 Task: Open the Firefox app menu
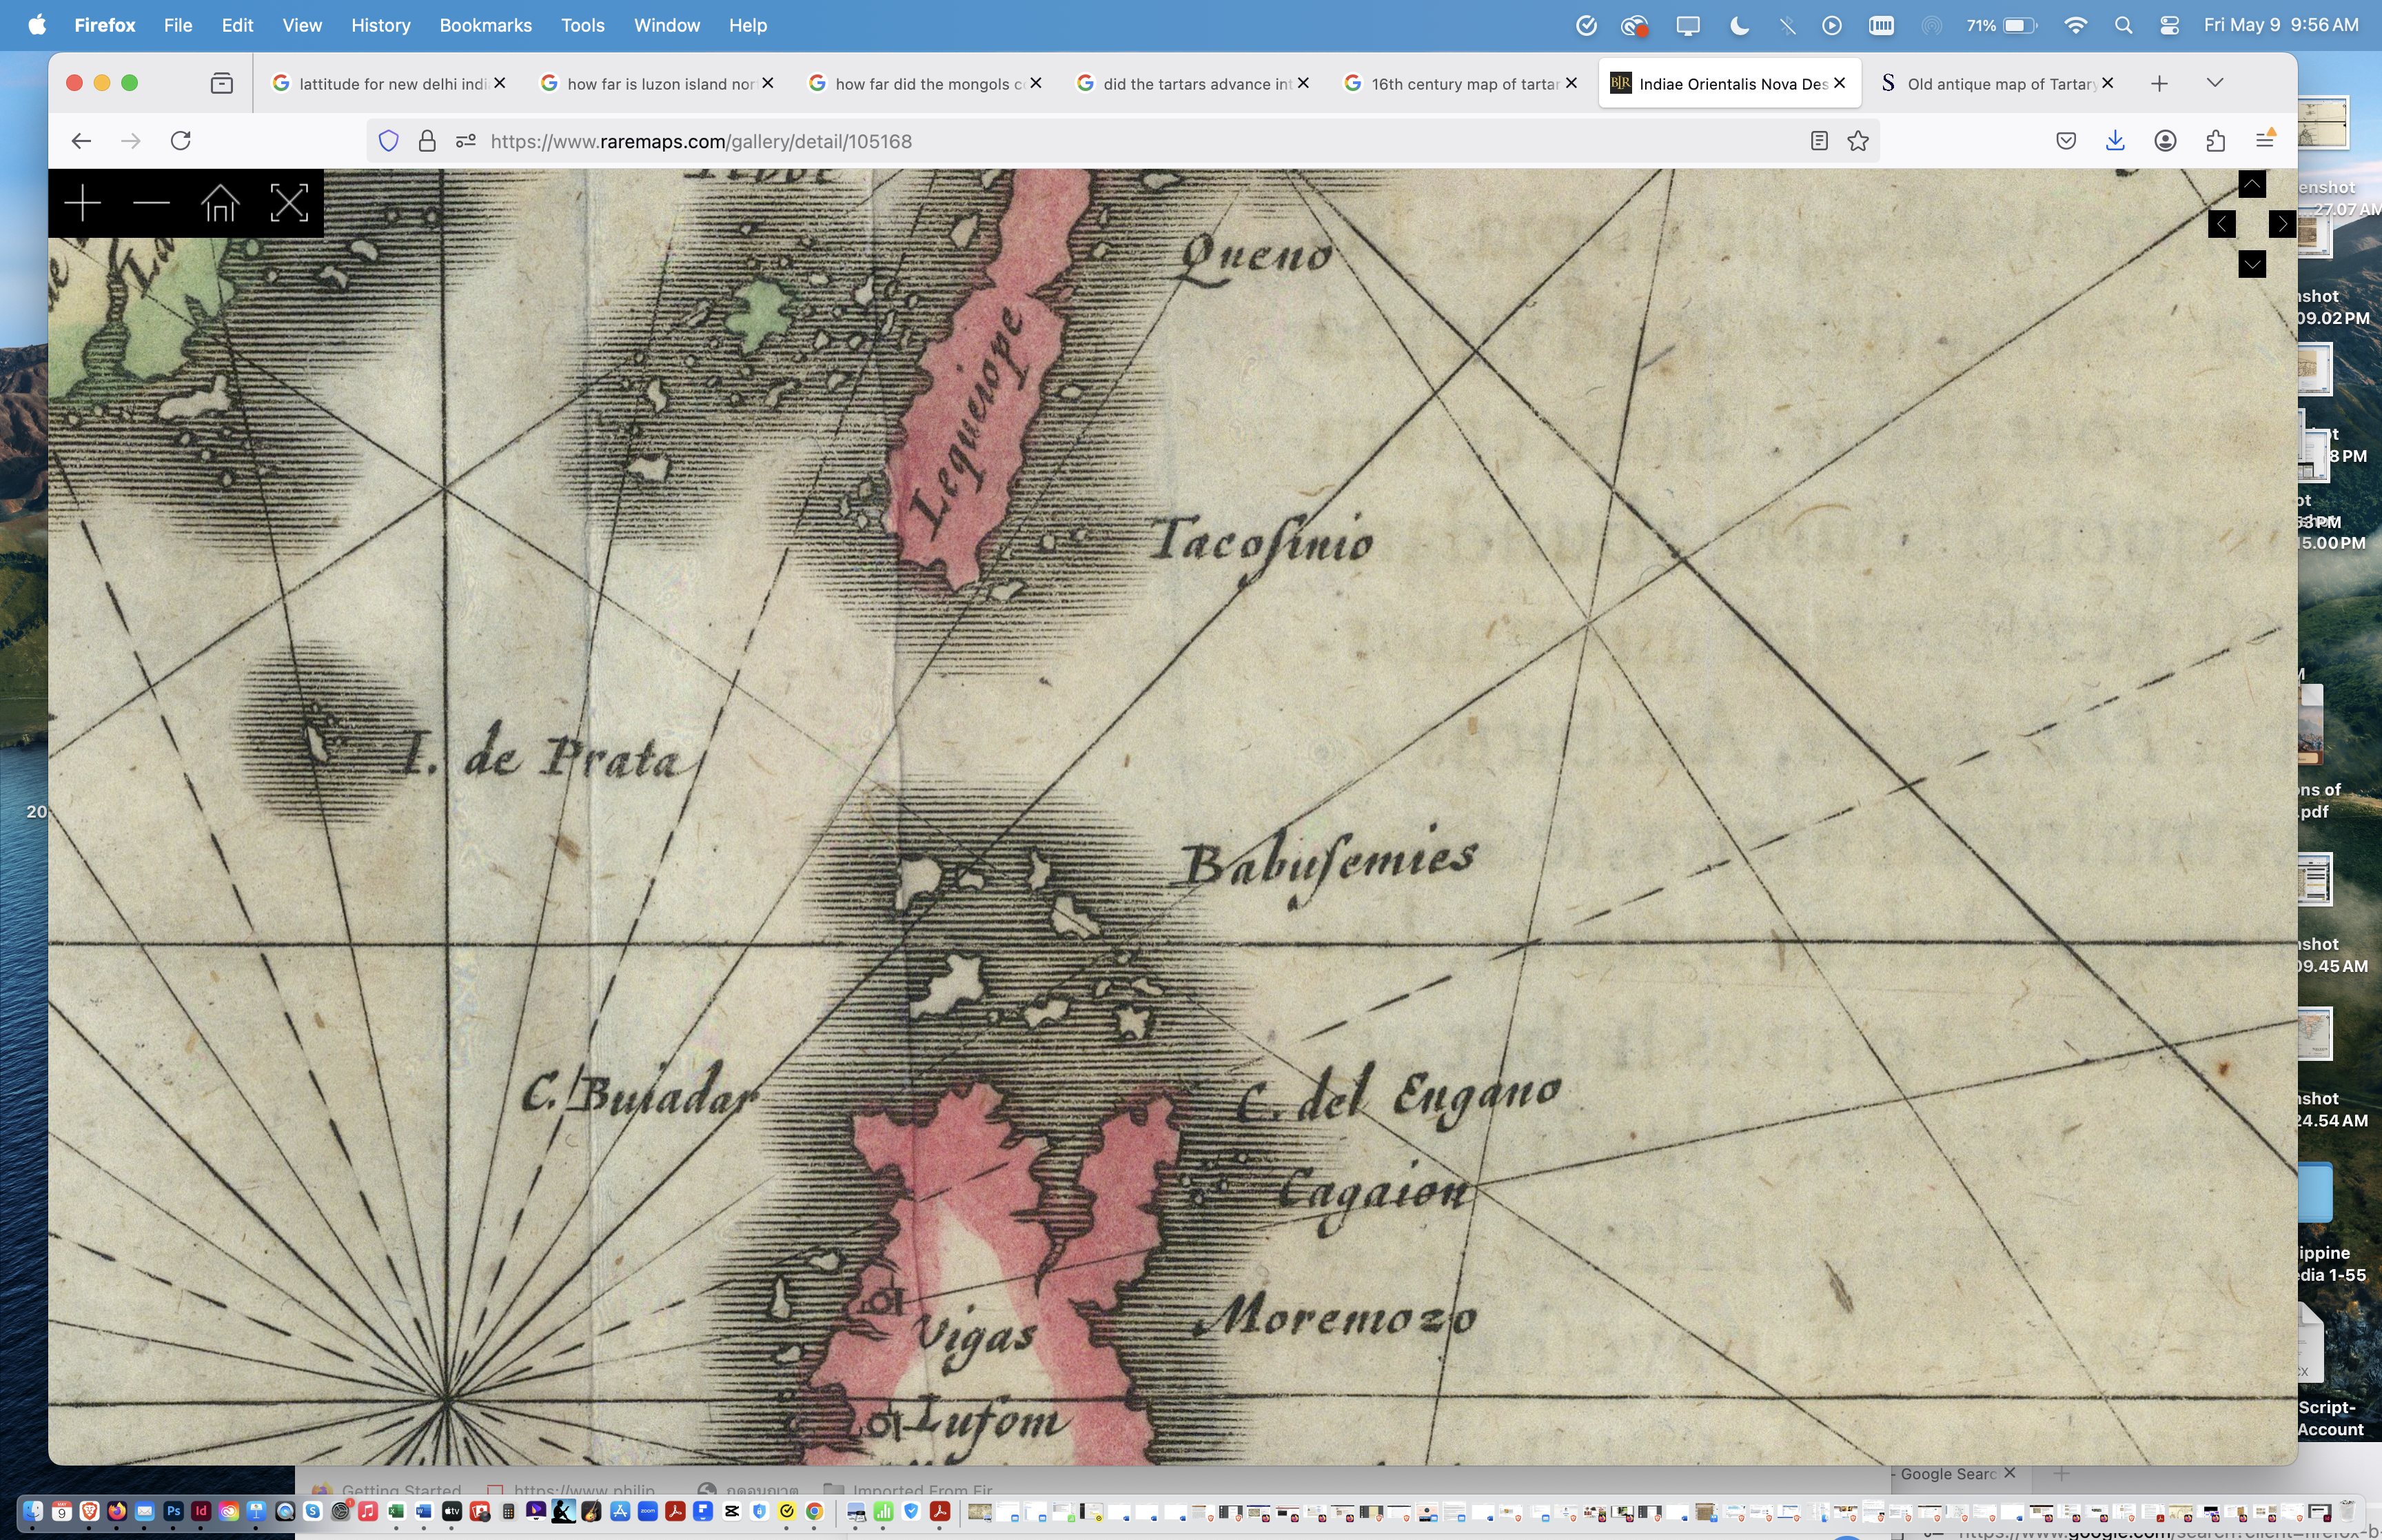pos(105,25)
